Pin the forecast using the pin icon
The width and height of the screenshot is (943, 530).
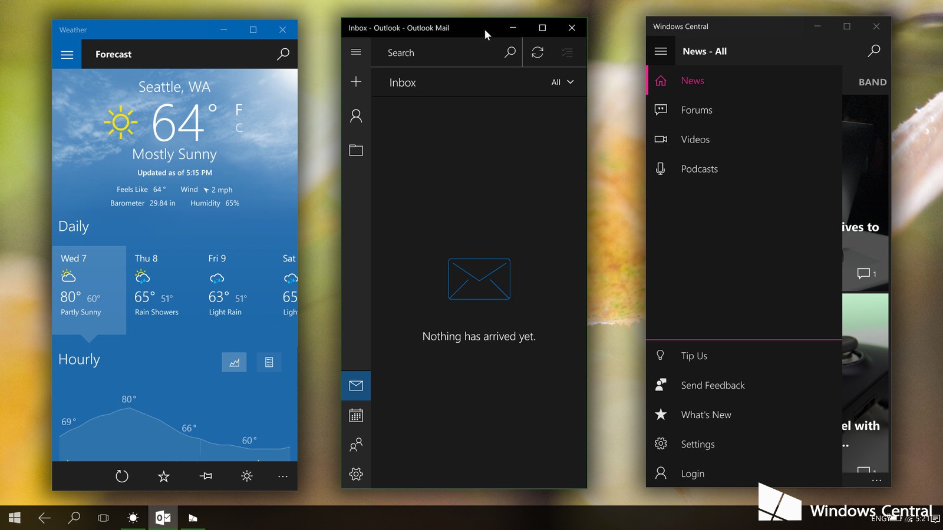tap(206, 476)
